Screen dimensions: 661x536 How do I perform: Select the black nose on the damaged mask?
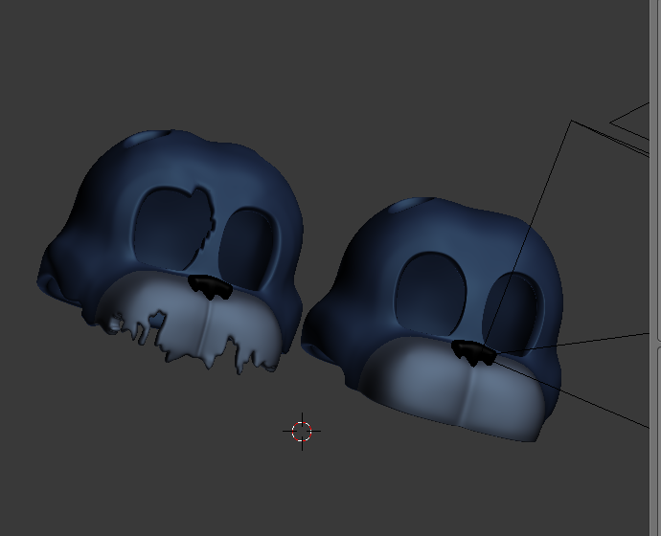tap(211, 287)
